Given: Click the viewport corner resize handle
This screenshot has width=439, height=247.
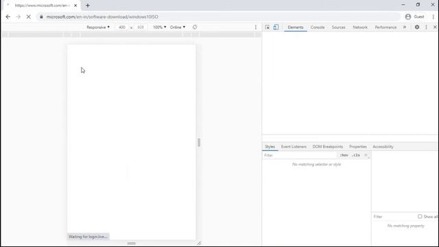Looking at the screenshot, I should tap(199, 243).
